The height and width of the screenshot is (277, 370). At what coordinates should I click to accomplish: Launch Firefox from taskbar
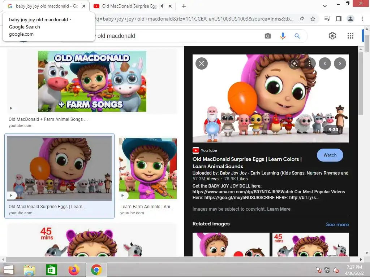coord(74,270)
